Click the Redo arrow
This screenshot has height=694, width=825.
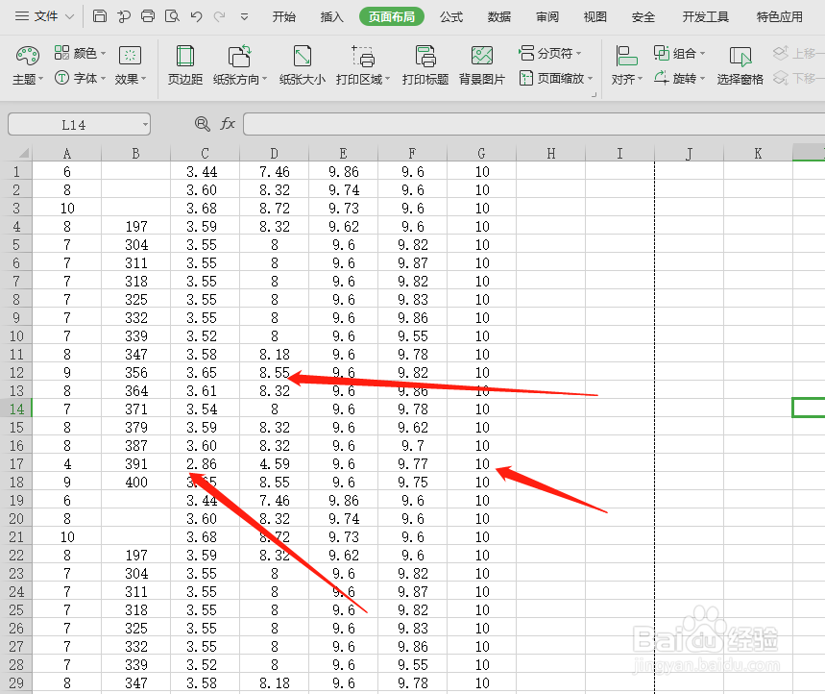(219, 16)
